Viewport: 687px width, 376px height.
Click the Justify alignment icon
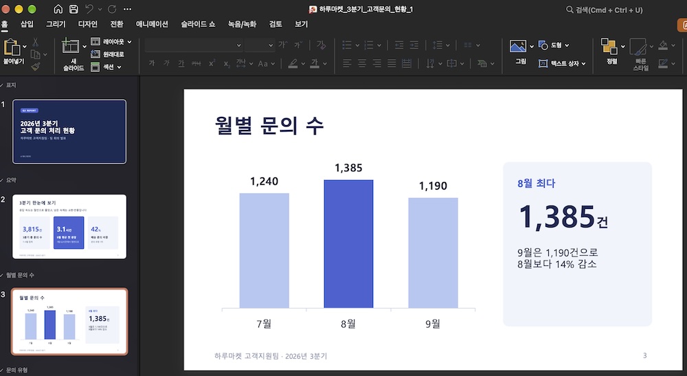[x=392, y=63]
